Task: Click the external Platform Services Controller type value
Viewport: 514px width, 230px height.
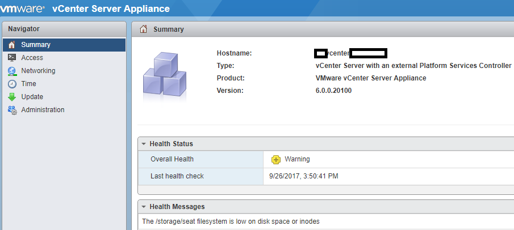Action: coord(413,66)
